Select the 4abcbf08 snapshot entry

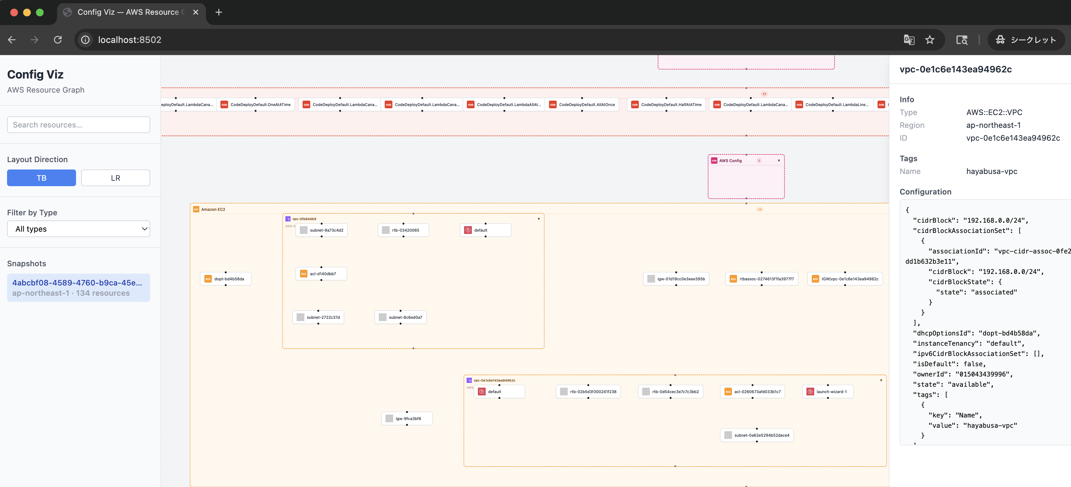pyautogui.click(x=79, y=288)
